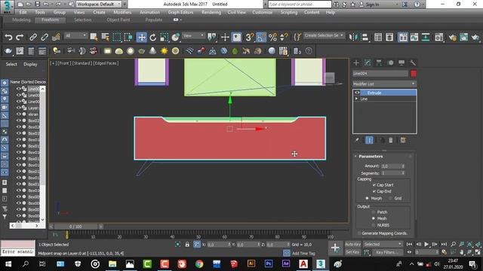
Task: Select the Morph capping radio button
Action: coord(367,199)
